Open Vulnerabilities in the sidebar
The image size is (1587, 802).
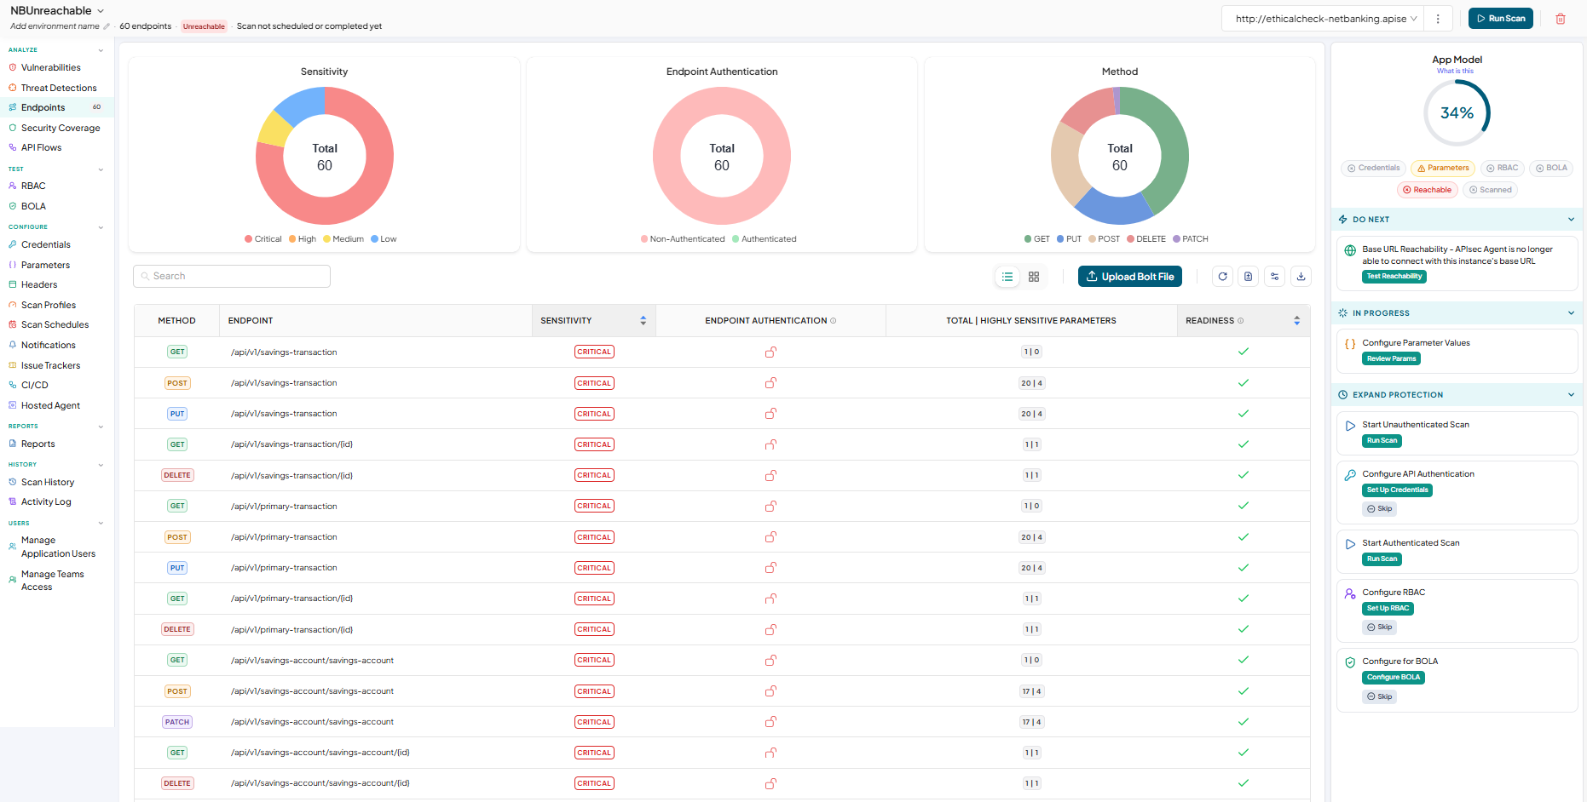[51, 67]
